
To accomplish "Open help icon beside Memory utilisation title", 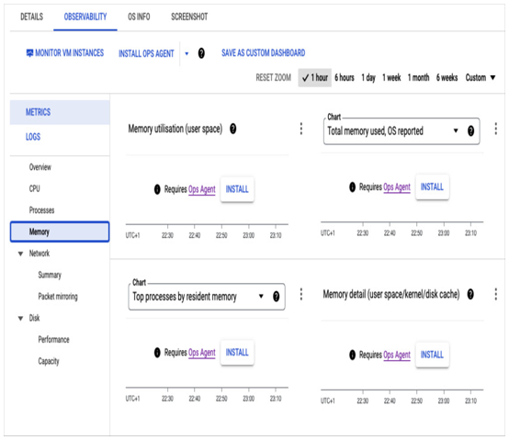I will [x=232, y=129].
